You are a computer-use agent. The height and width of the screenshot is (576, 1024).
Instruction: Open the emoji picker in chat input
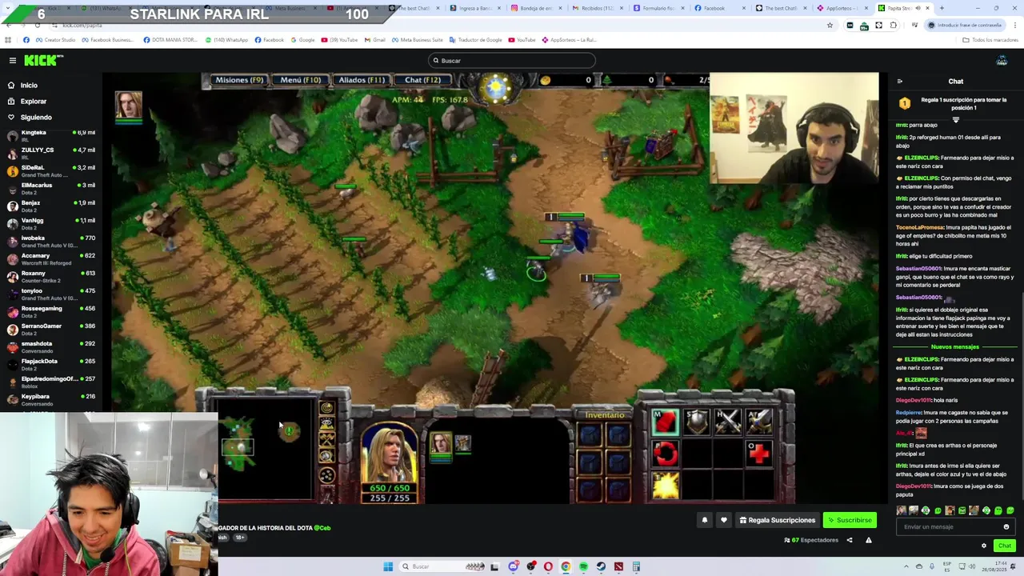(x=1006, y=527)
